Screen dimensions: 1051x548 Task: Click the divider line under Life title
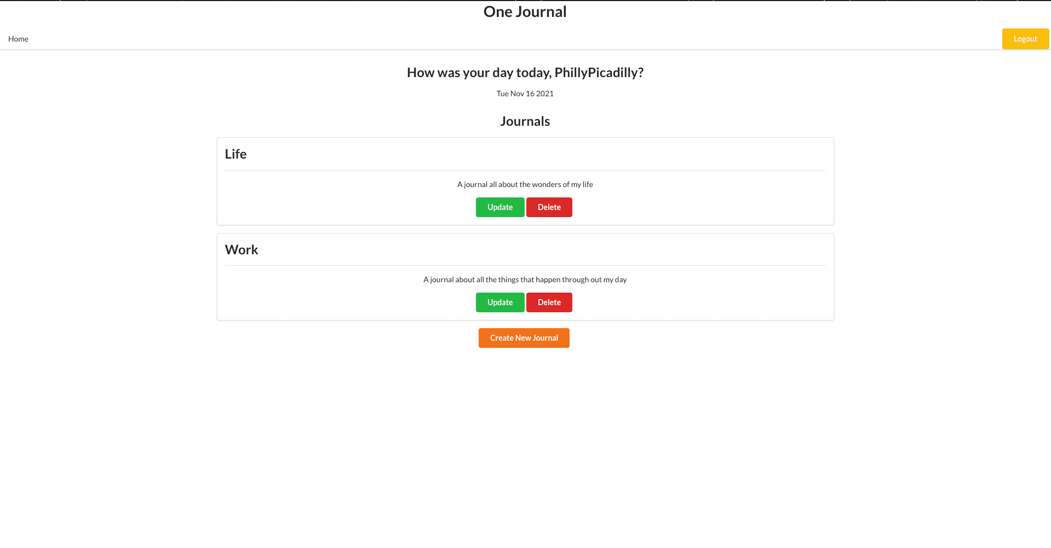click(525, 170)
